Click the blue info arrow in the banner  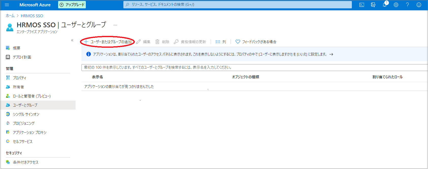pos(331,54)
